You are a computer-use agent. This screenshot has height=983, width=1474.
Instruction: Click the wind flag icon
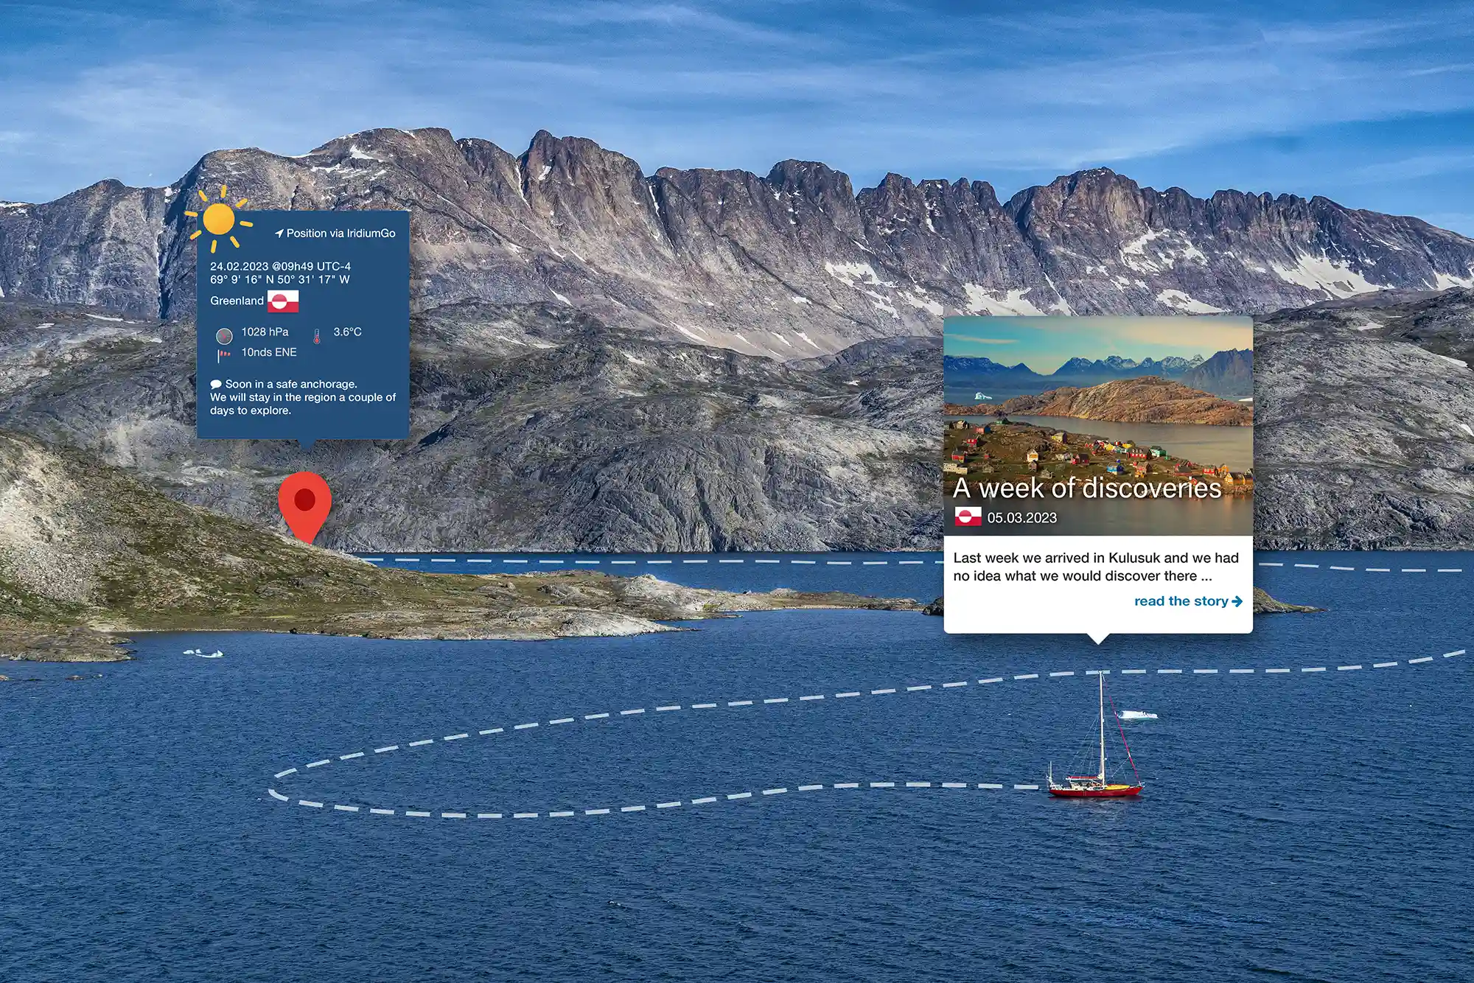(x=224, y=356)
